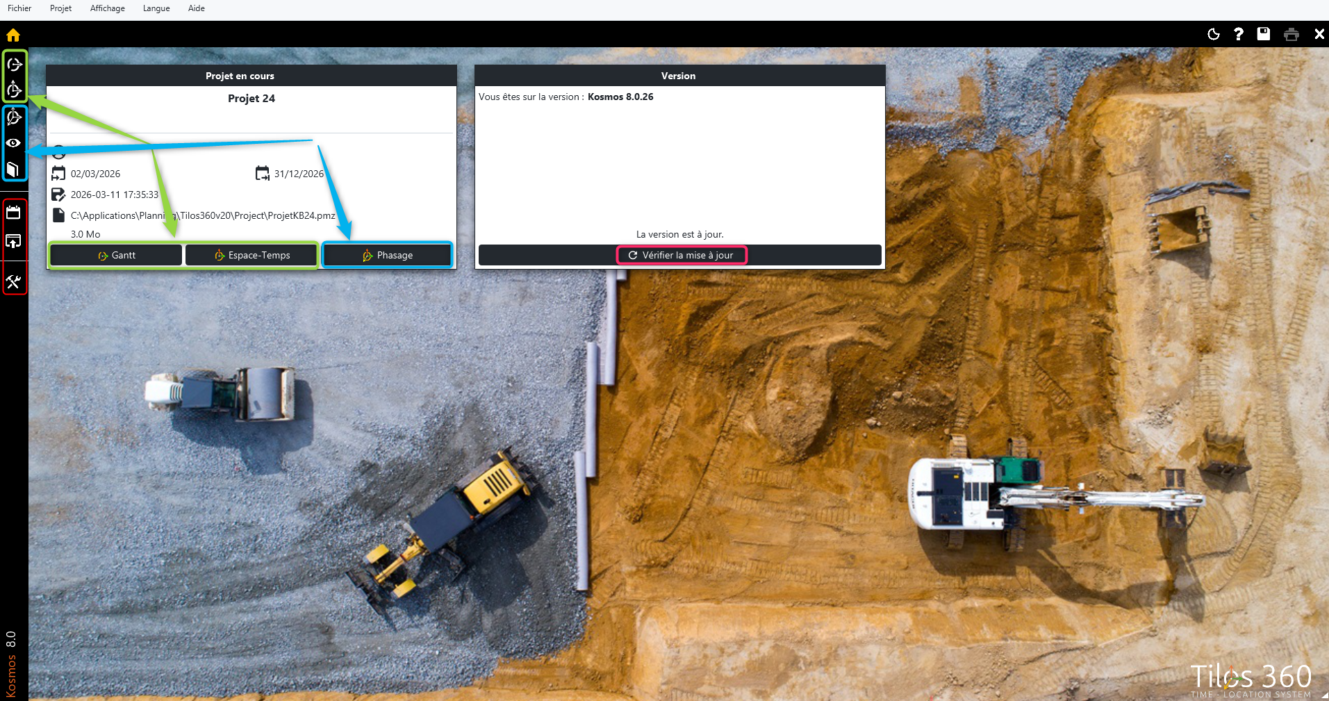Click the export window icon in the sidebar
The image size is (1329, 701).
pos(13,241)
